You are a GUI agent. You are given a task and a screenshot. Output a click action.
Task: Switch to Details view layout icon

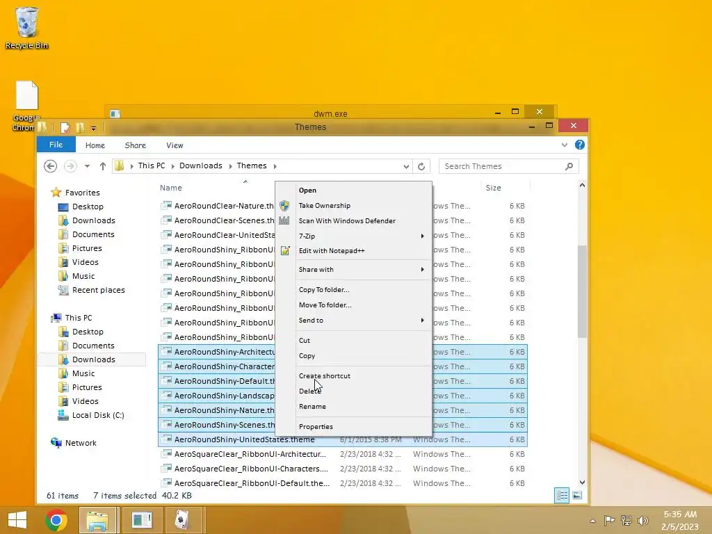[562, 495]
